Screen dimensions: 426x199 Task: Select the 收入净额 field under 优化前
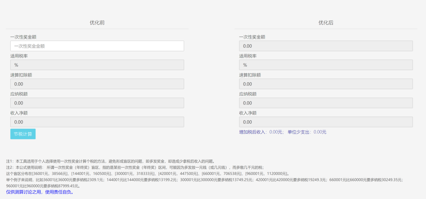(97, 122)
